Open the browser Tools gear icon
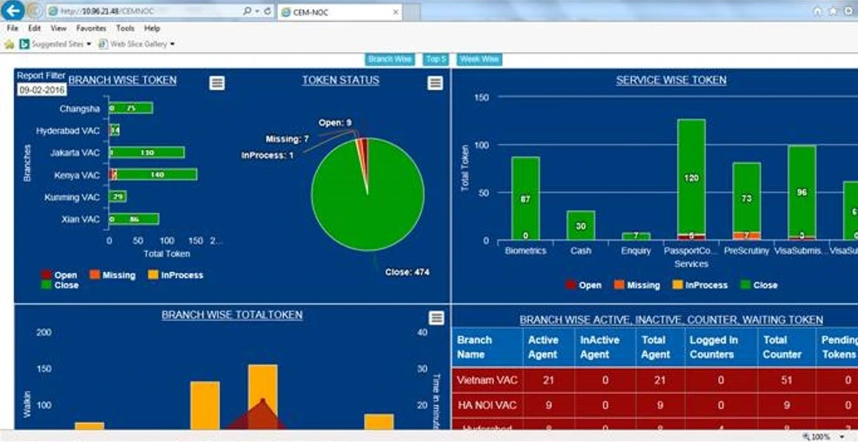858x442 pixels. [848, 11]
